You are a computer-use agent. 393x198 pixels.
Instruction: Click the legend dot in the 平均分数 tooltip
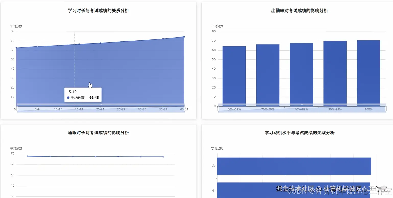pyautogui.click(x=68, y=97)
